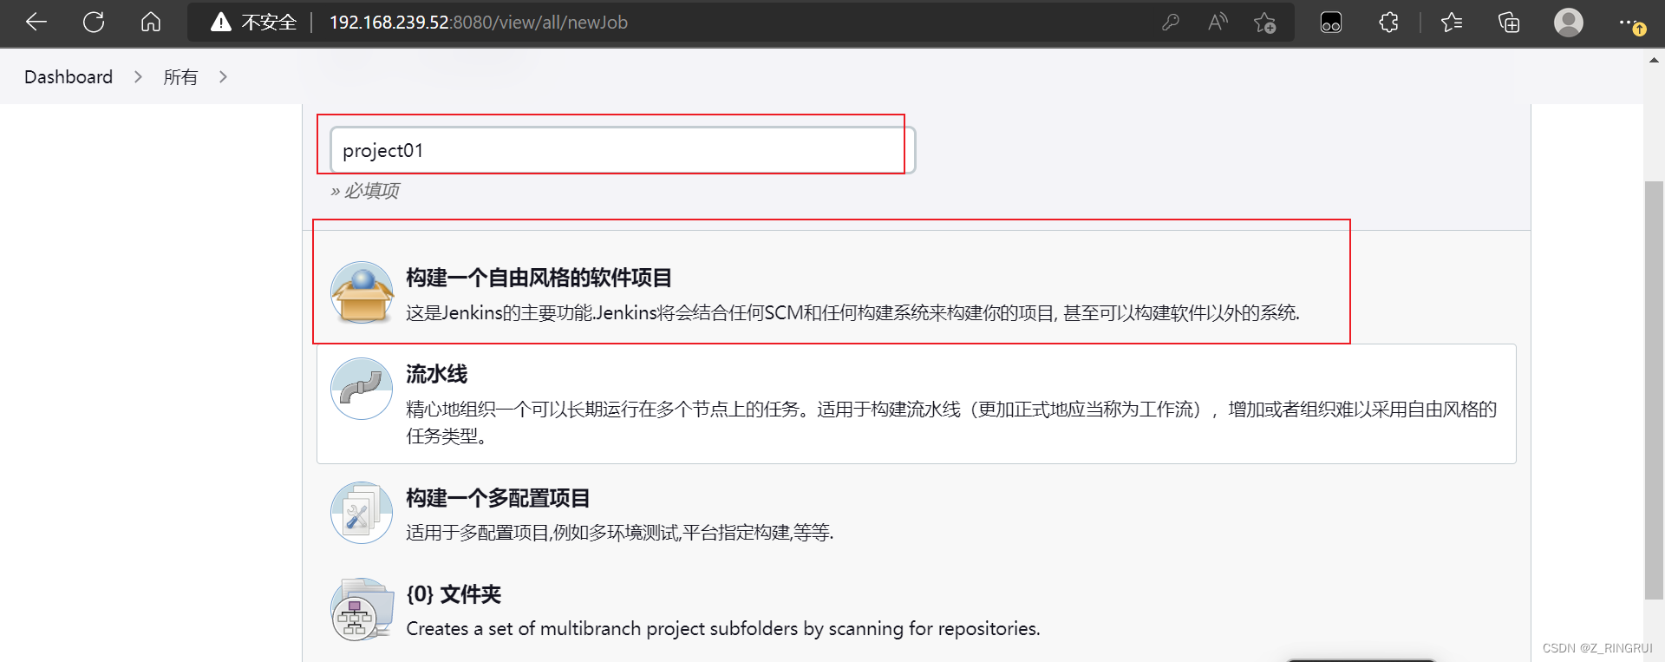
Task: Click the description 适用于多配置项目
Action: [620, 533]
